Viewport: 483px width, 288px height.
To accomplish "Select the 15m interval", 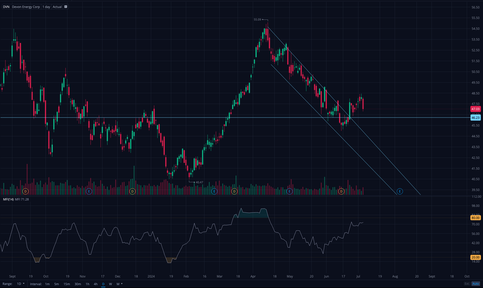I will [x=67, y=284].
